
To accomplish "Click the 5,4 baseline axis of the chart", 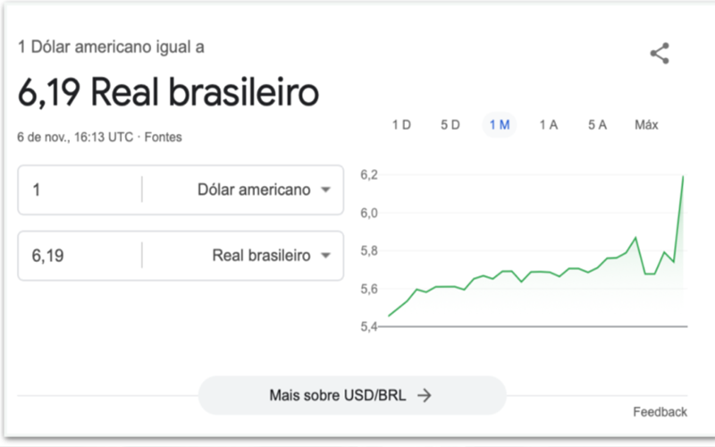I will click(x=536, y=326).
